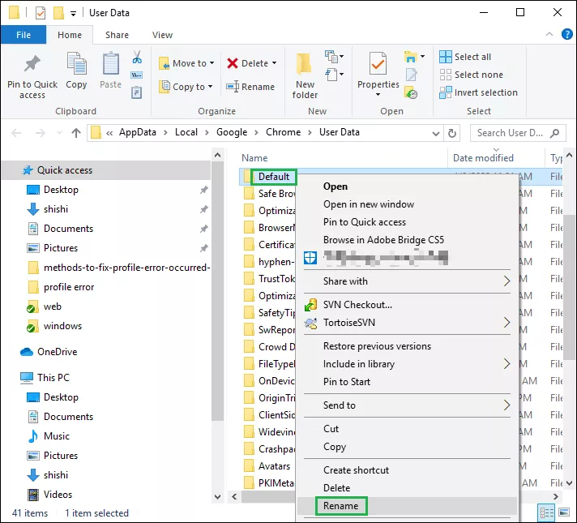Click the Properties checkmark icon
This screenshot has width=577, height=523.
click(x=378, y=64)
